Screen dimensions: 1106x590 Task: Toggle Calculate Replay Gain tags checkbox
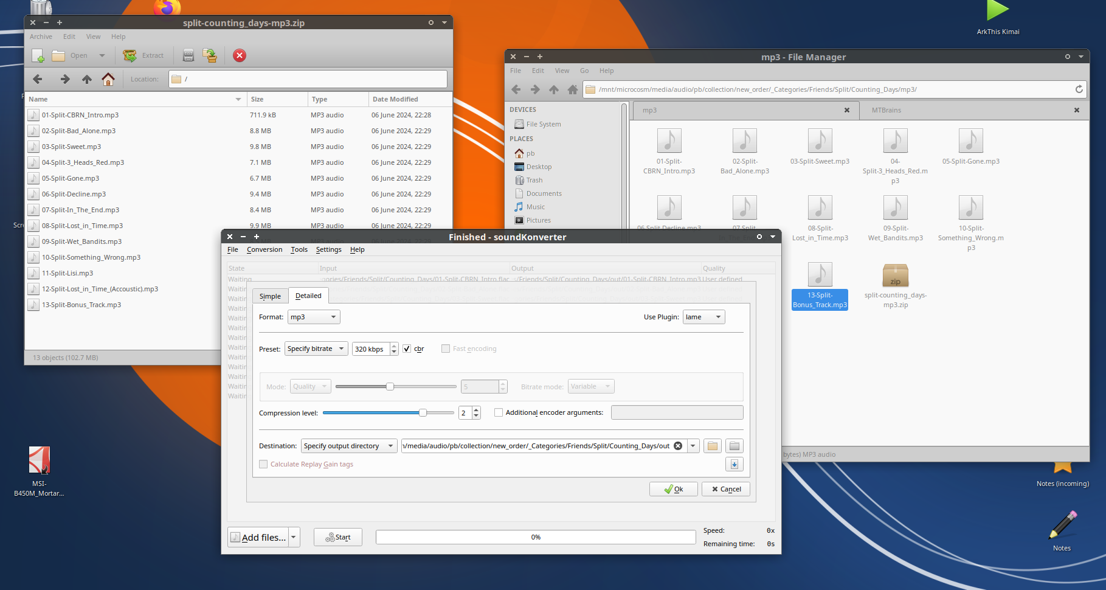263,464
